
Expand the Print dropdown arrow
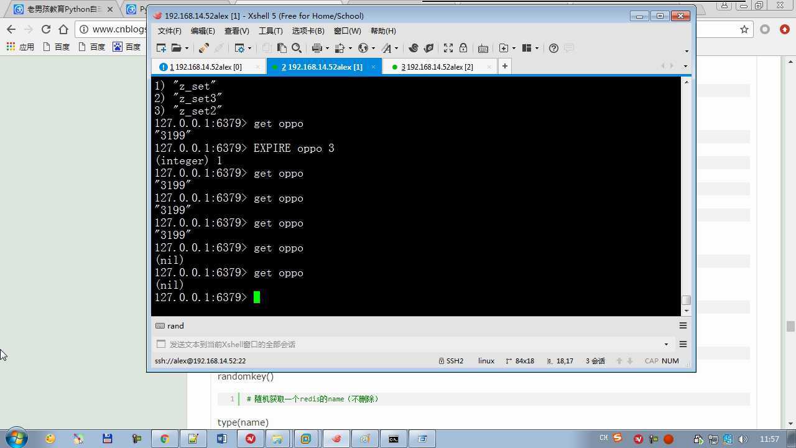pyautogui.click(x=327, y=49)
